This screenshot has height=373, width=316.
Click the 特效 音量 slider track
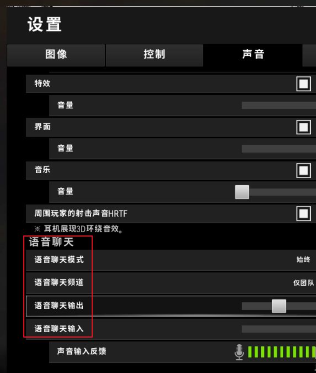(279, 105)
